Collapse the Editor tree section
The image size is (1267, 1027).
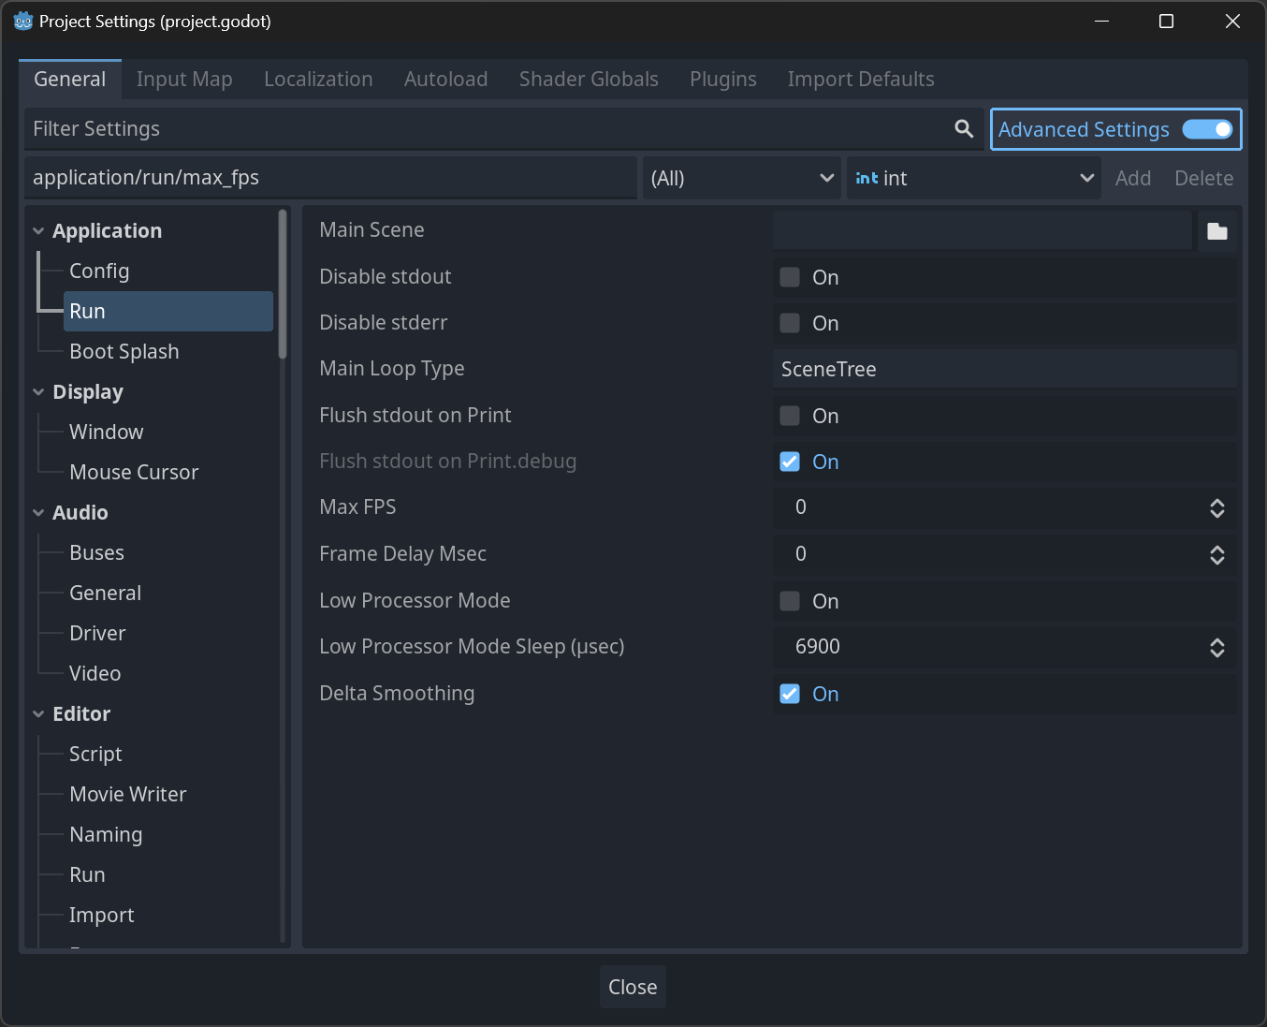click(38, 714)
